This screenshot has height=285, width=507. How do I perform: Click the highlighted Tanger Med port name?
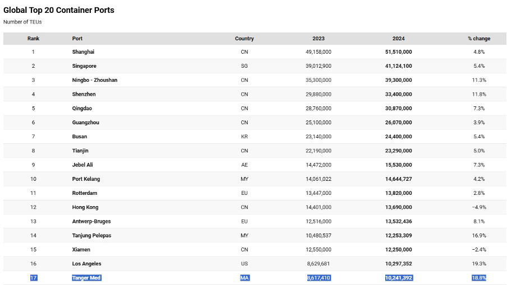click(x=86, y=278)
